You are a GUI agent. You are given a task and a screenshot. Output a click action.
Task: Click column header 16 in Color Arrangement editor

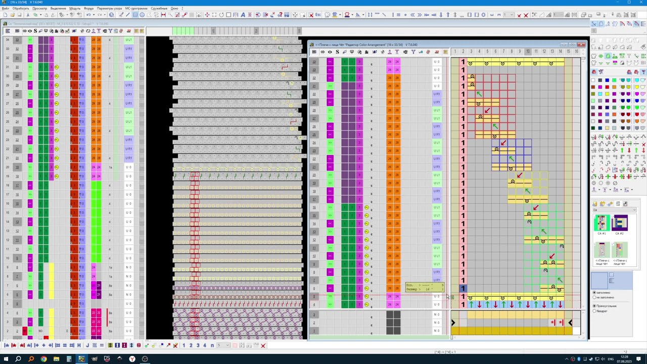[x=576, y=52]
